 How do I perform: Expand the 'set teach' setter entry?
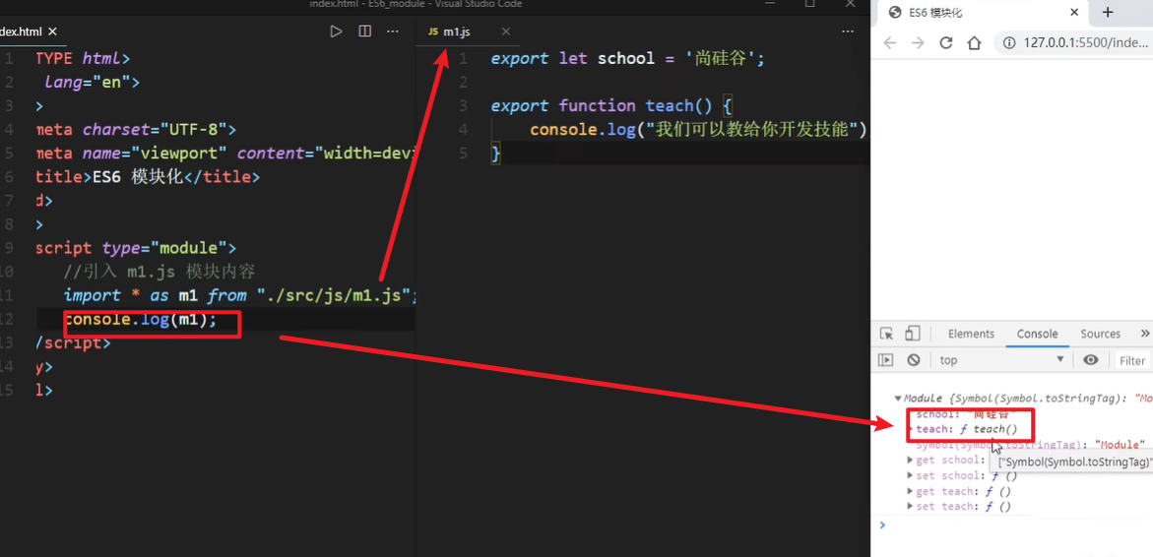pyautogui.click(x=910, y=507)
